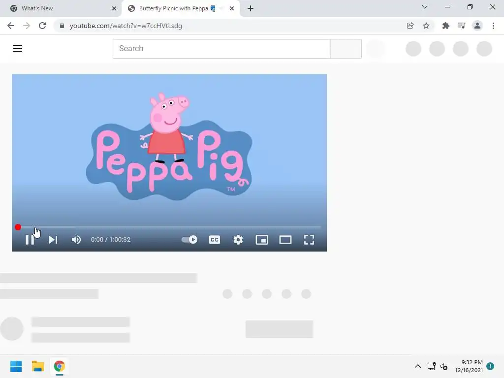Viewport: 504px width, 378px height.
Task: Open the Chrome profile avatar
Action: [477, 26]
